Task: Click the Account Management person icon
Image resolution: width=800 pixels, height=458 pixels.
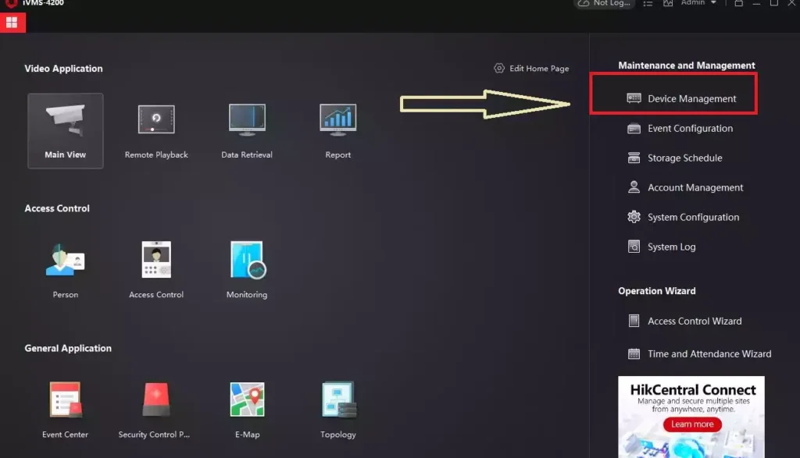Action: pos(634,187)
